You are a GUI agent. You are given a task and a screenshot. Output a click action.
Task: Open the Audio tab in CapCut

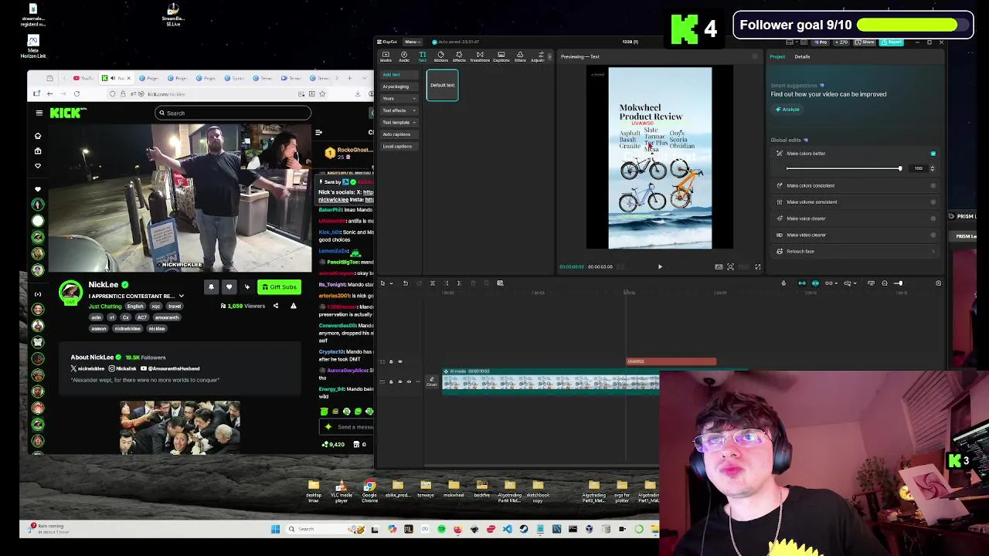tap(404, 56)
